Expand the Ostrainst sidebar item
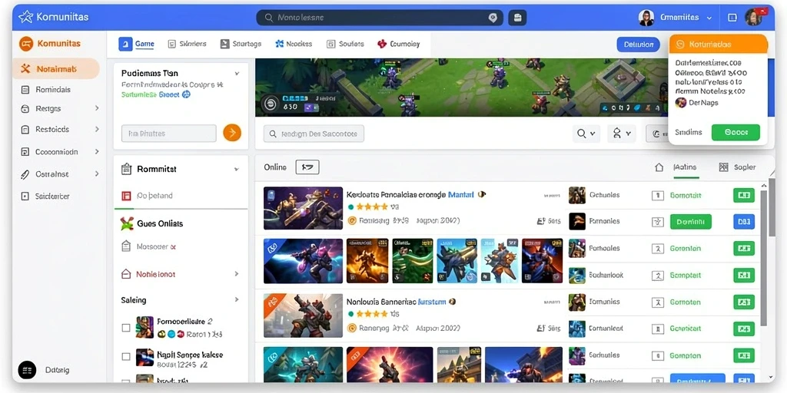 pos(97,174)
